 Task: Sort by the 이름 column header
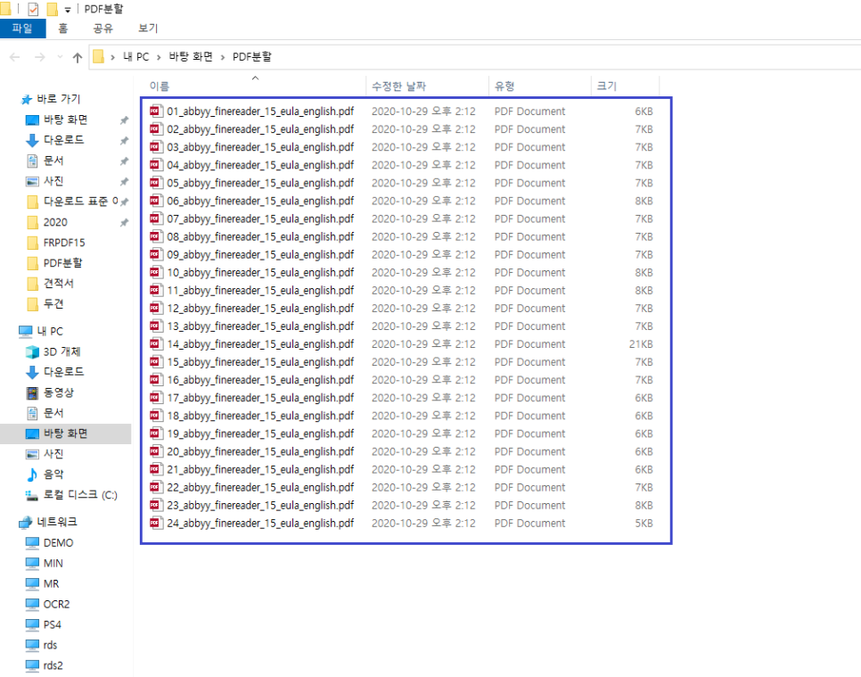(160, 87)
